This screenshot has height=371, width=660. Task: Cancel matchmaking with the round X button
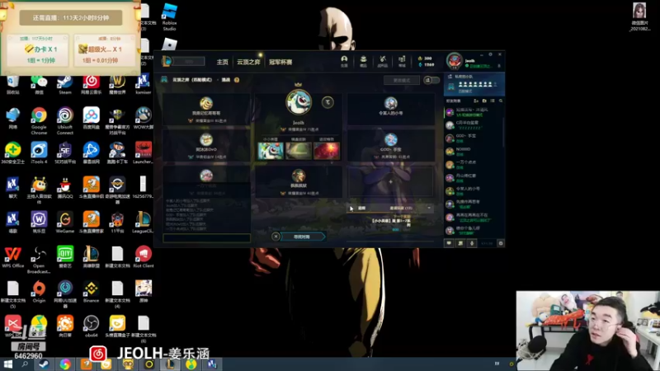276,237
